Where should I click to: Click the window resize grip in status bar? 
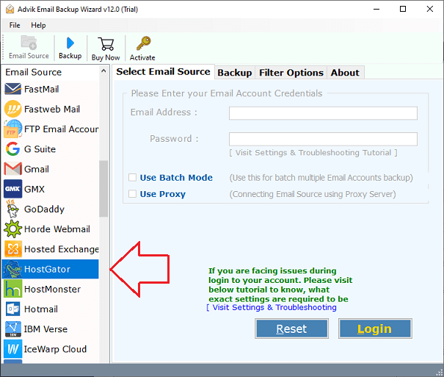pyautogui.click(x=440, y=373)
